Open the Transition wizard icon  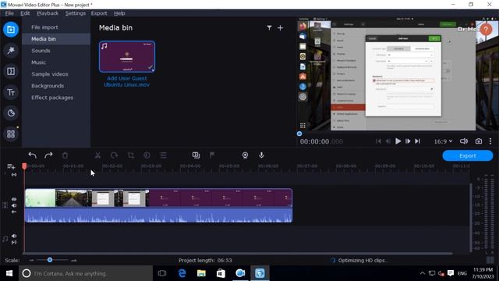tap(196, 155)
